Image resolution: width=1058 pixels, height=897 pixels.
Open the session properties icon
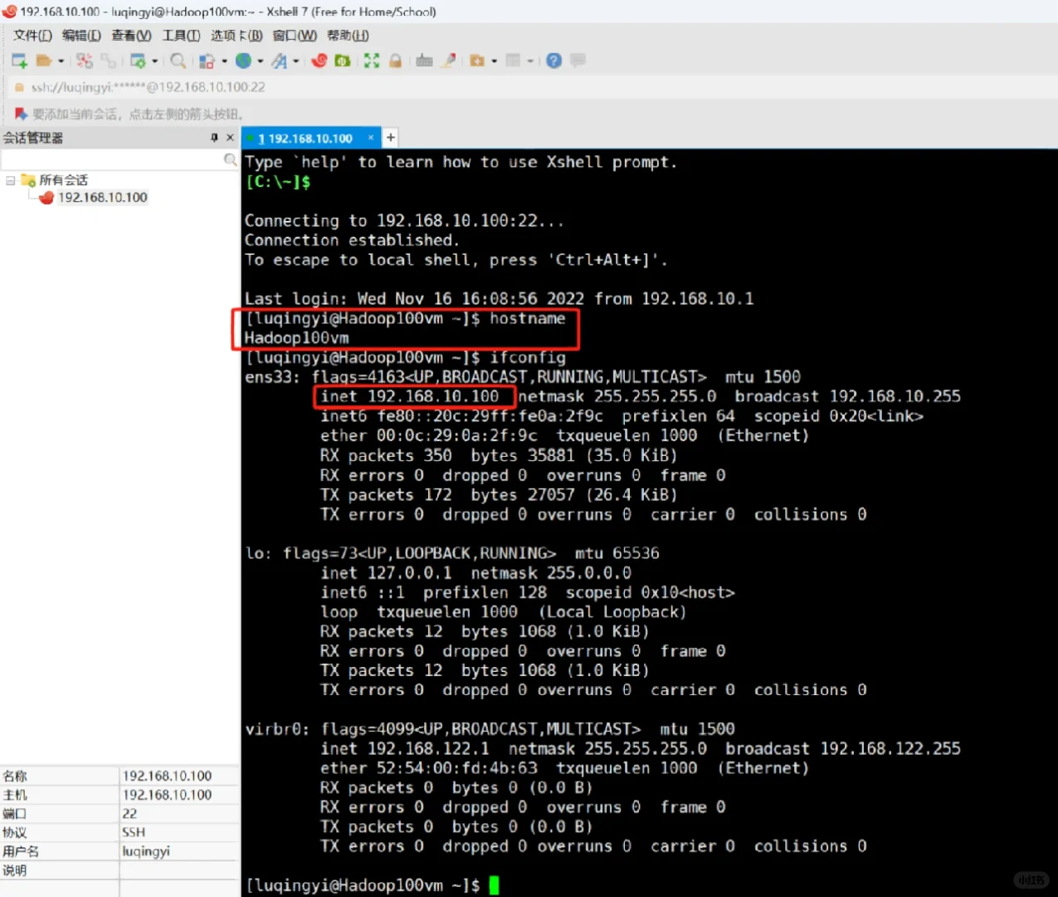pyautogui.click(x=138, y=61)
